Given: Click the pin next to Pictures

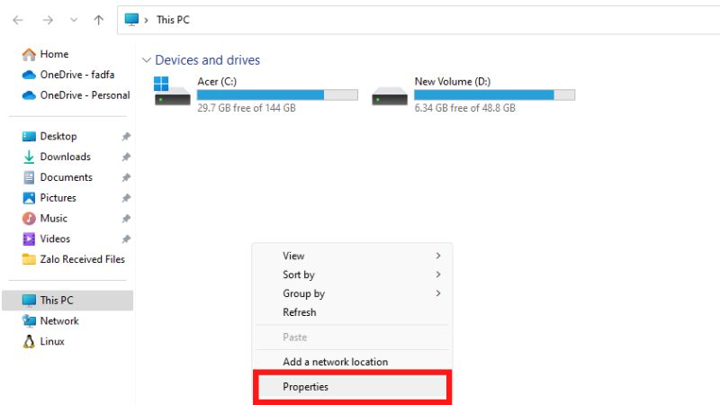Looking at the screenshot, I should [x=126, y=198].
